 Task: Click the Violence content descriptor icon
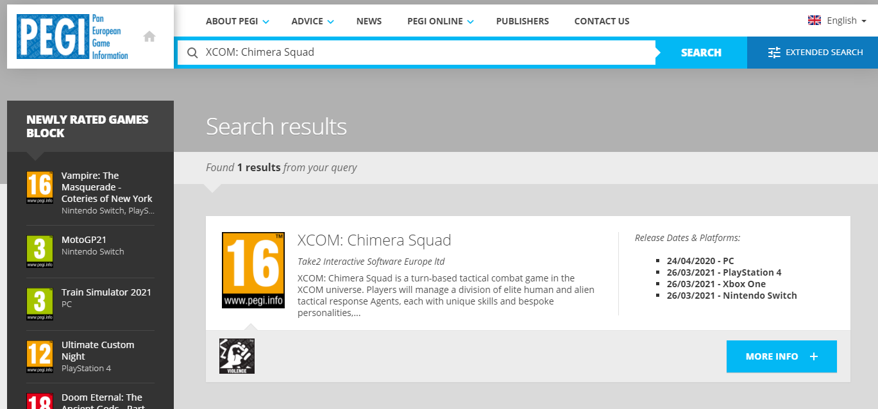pyautogui.click(x=237, y=356)
